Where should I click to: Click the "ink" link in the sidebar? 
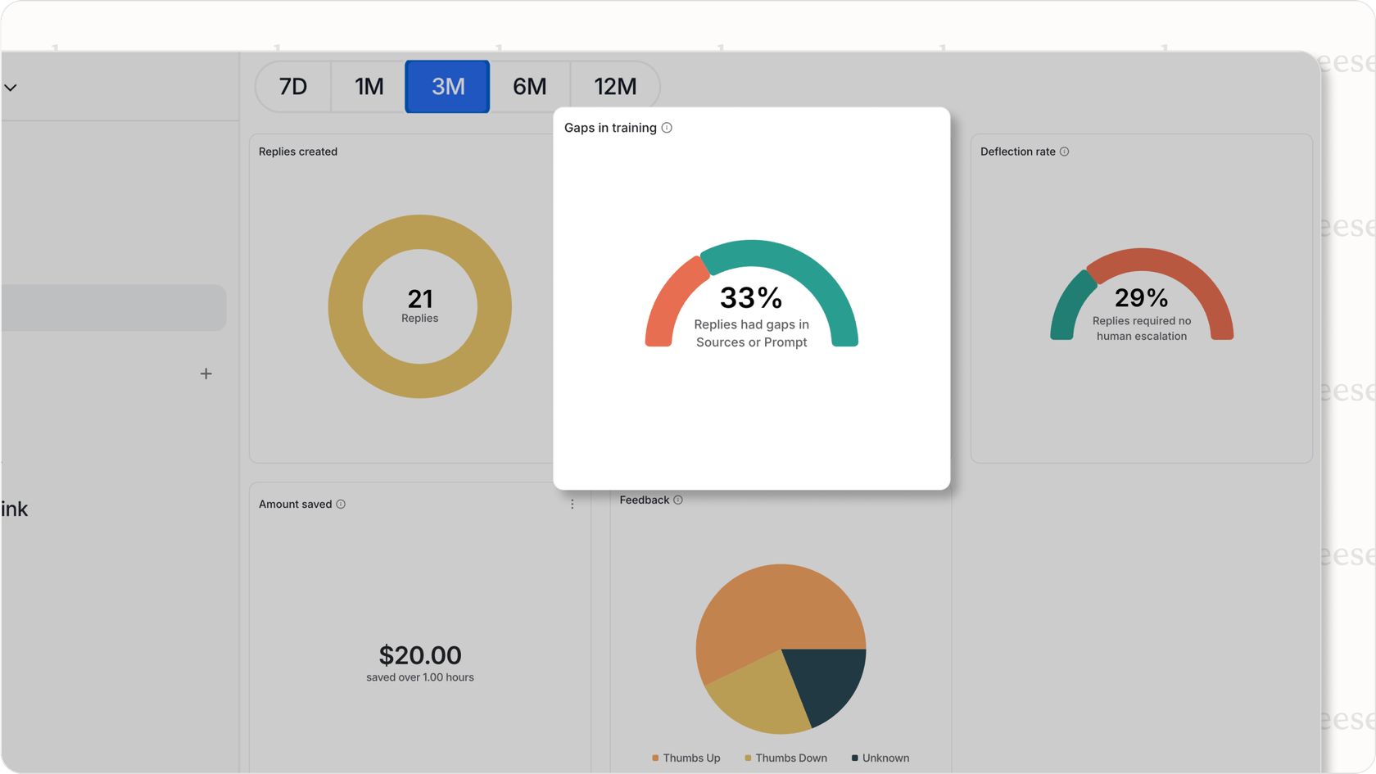click(x=15, y=509)
